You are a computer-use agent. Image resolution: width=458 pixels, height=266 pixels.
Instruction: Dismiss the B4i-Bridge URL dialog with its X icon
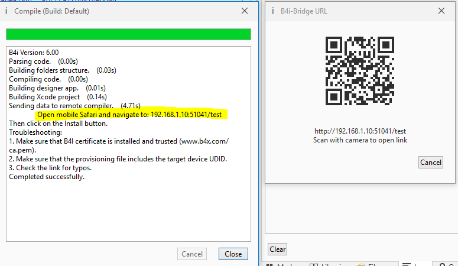[441, 11]
